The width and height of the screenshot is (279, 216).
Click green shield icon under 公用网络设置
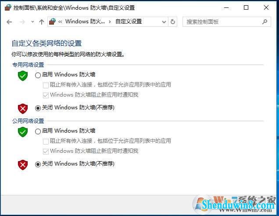23,132
